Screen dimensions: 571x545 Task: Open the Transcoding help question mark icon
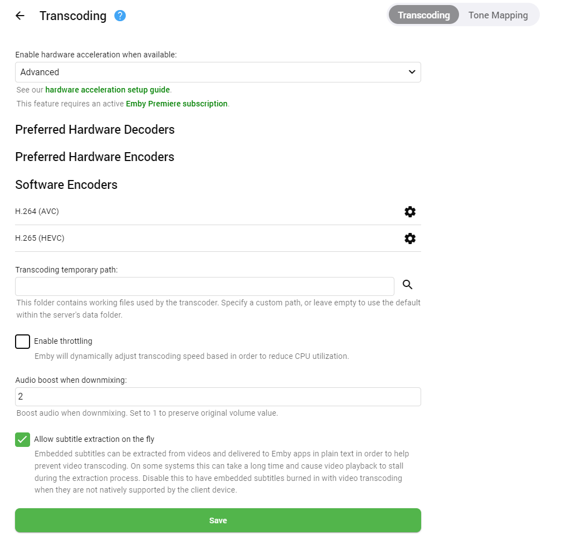[x=120, y=16]
